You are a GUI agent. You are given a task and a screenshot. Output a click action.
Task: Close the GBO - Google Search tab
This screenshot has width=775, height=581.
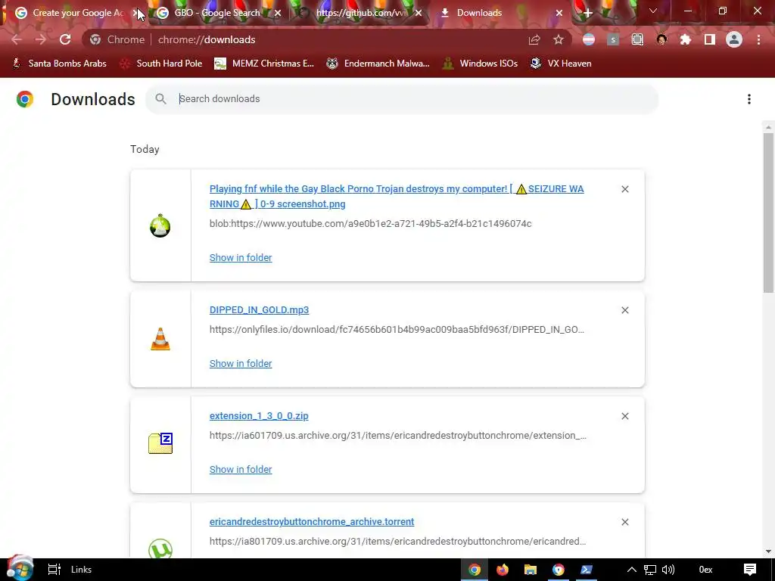pyautogui.click(x=278, y=13)
